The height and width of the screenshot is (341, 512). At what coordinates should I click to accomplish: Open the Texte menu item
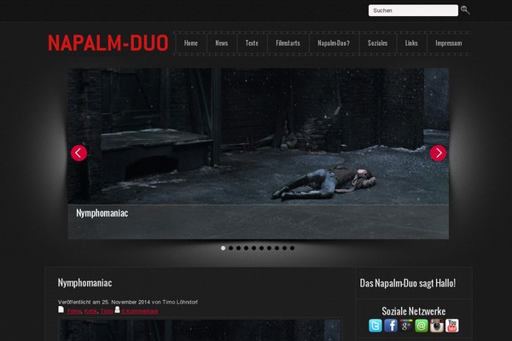click(252, 43)
